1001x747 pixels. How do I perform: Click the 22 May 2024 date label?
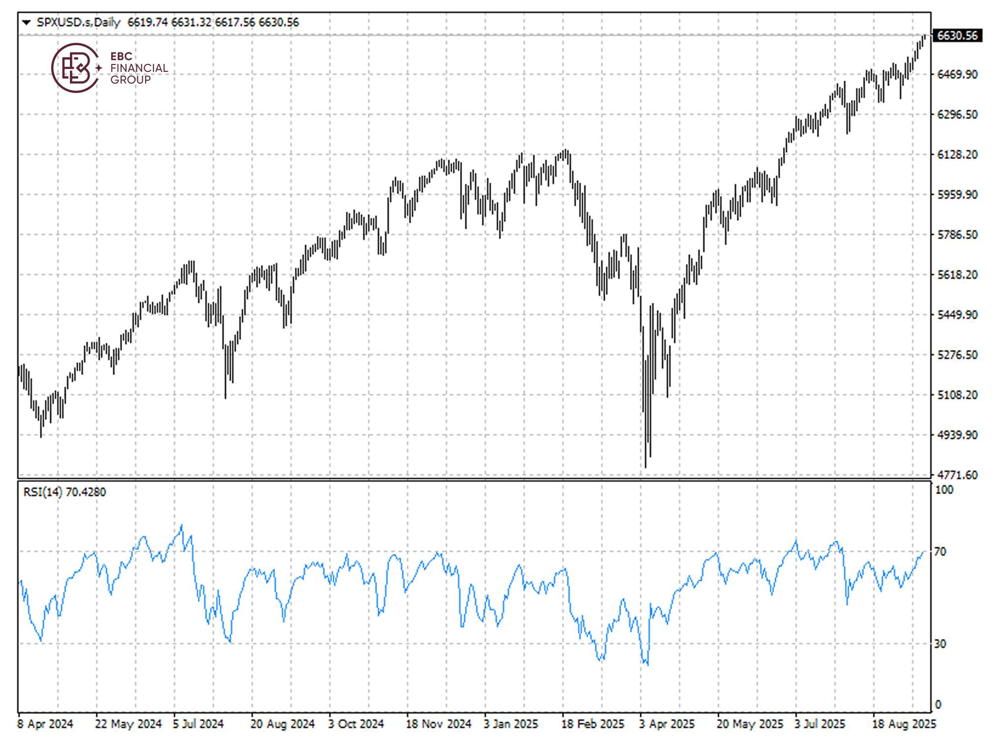(128, 724)
